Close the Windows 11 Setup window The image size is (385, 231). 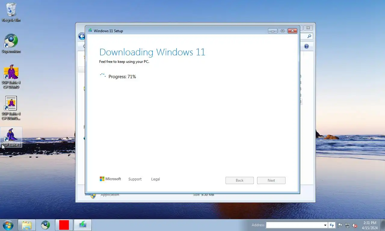pyautogui.click(x=292, y=31)
